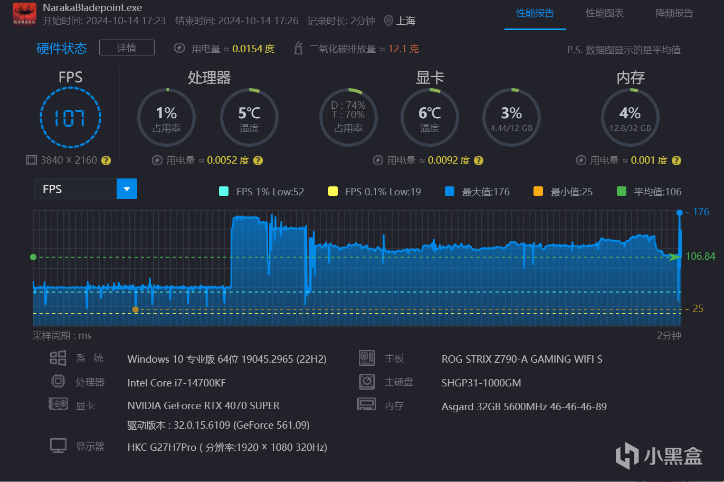Viewport: 724px width, 482px height.
Task: Click the Windows 10 专业版 system text
Action: pyautogui.click(x=227, y=359)
